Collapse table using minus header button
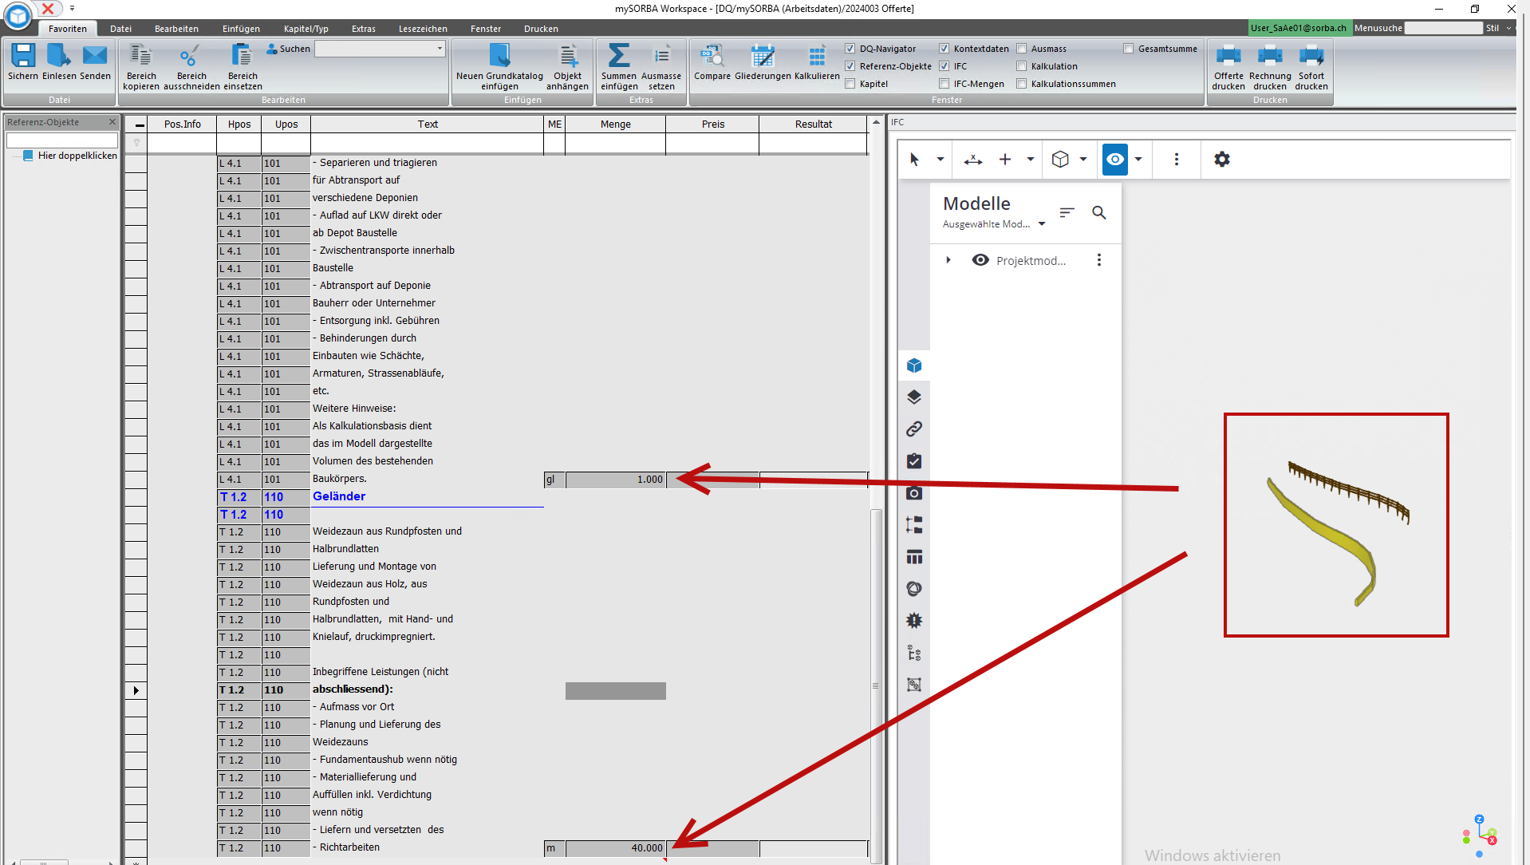This screenshot has height=865, width=1530. [x=140, y=124]
